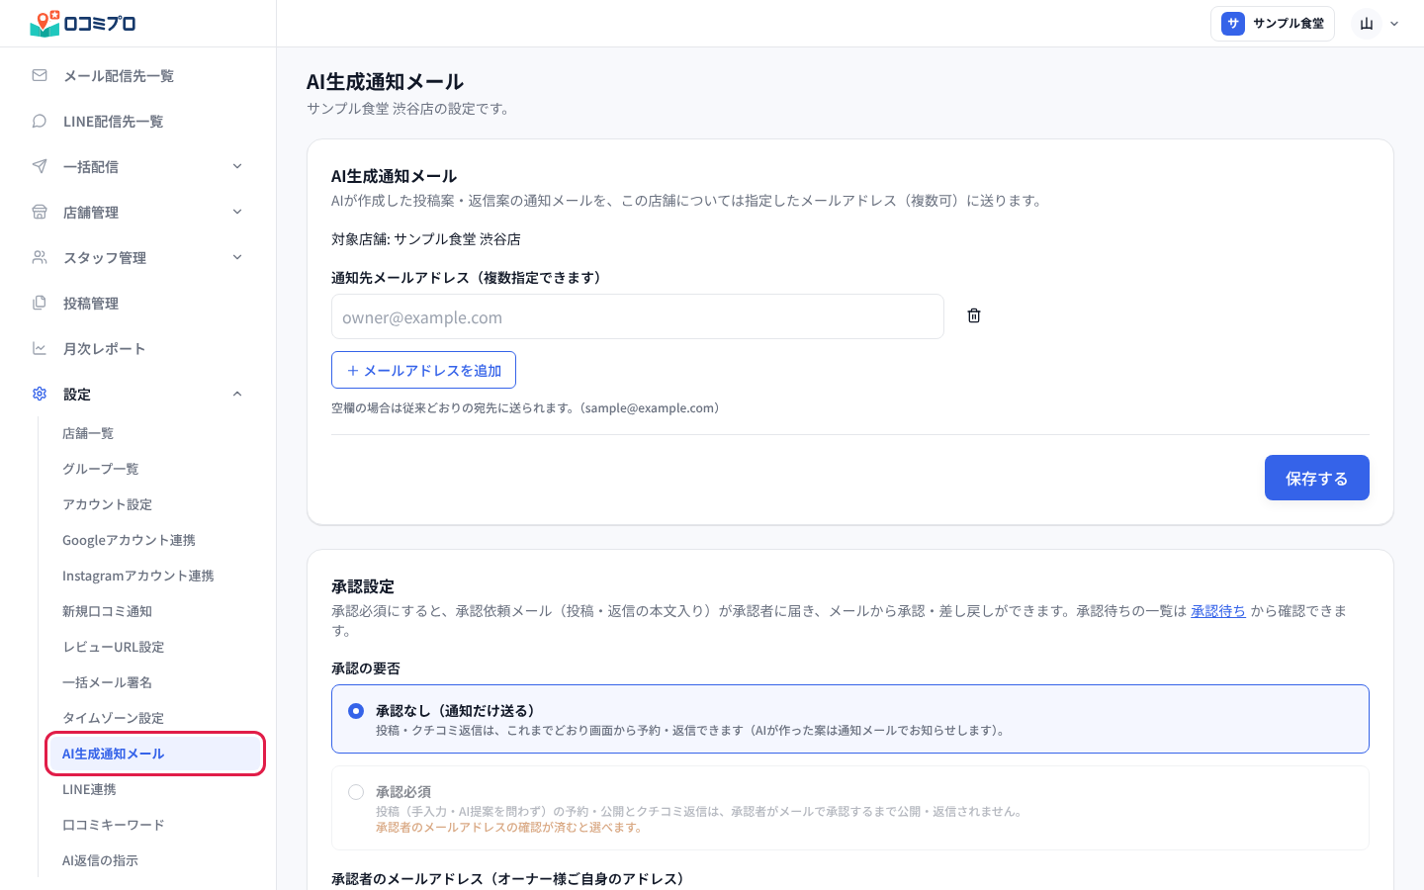Follow the 承認待ち link
The image size is (1424, 890).
coord(1218,611)
